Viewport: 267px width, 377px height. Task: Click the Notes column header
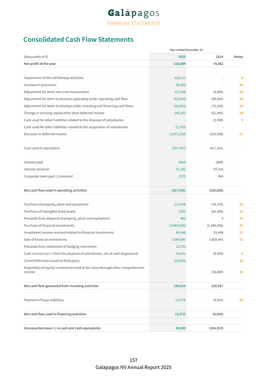point(238,57)
